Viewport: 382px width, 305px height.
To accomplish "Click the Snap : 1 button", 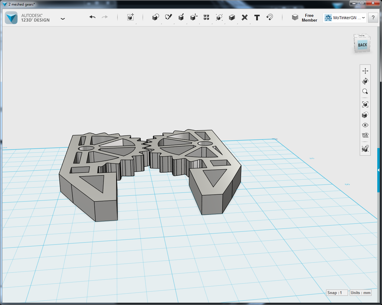I will (x=337, y=293).
